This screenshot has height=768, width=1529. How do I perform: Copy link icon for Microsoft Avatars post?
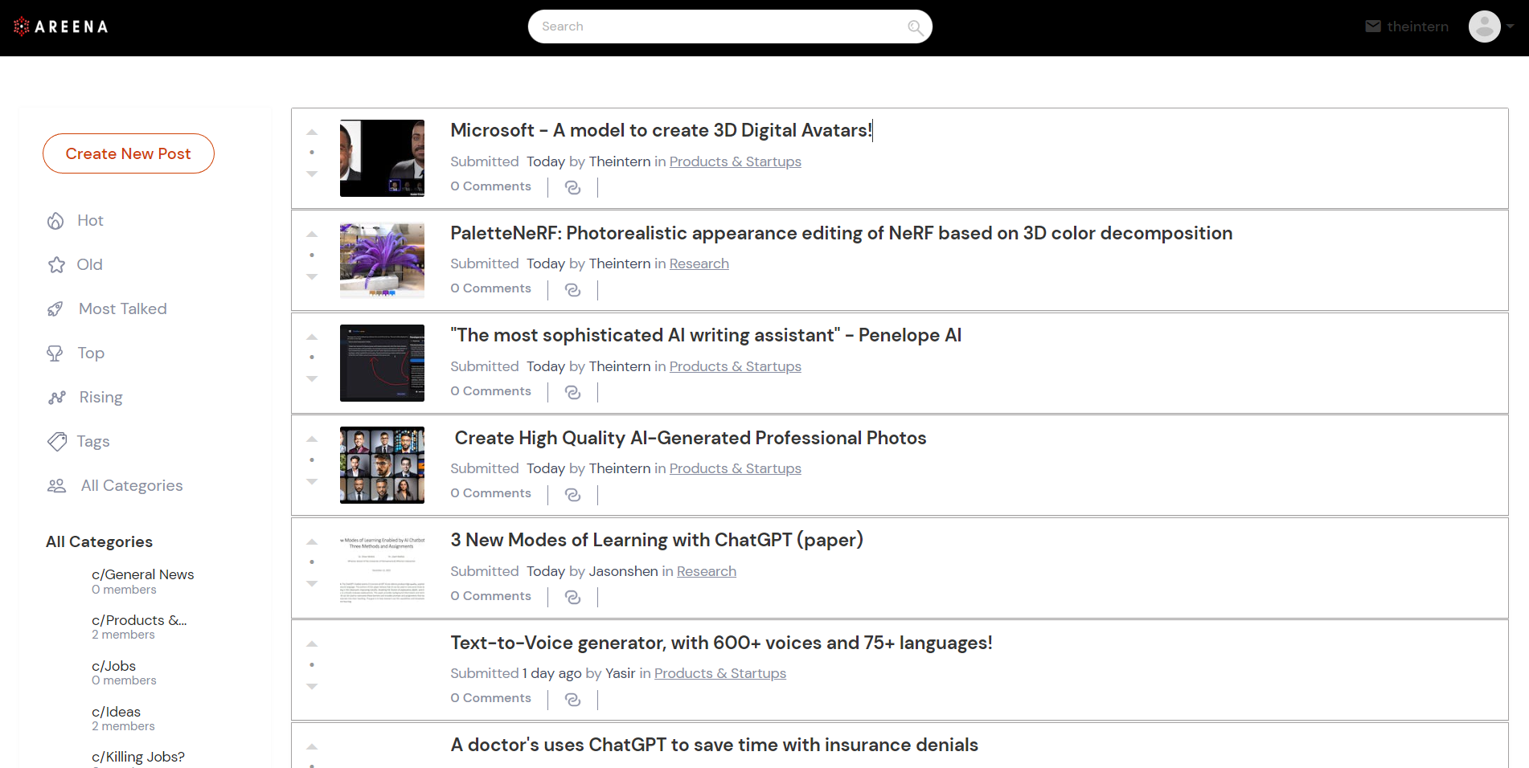coord(572,187)
